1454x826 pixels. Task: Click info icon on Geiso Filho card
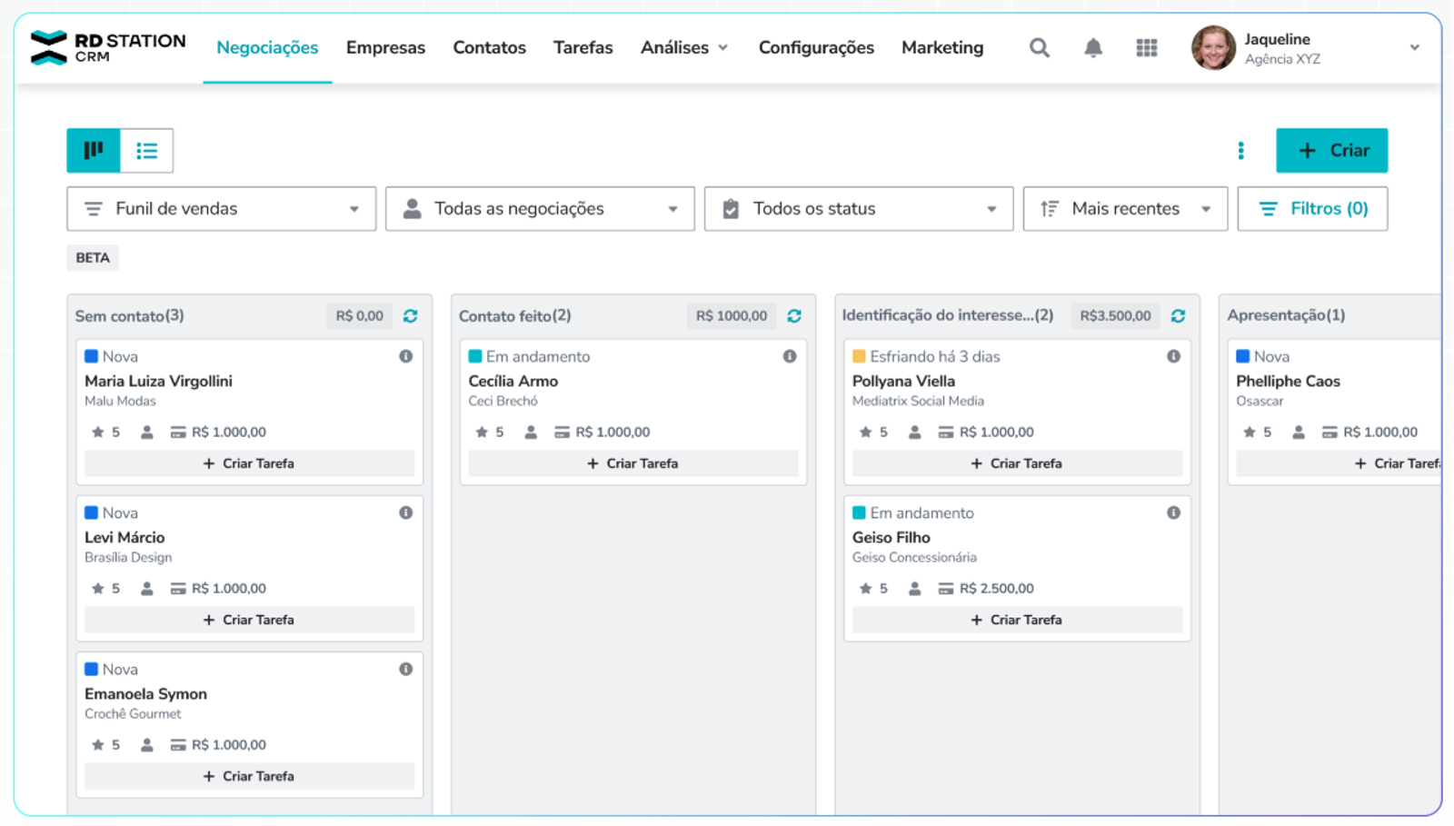click(x=1173, y=513)
